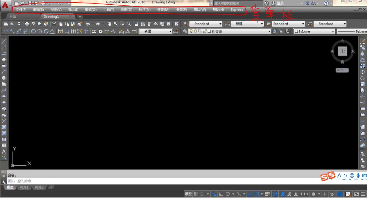The height and width of the screenshot is (198, 367).
Task: Open the 1:1 annotation scale dropdown
Action: click(305, 194)
